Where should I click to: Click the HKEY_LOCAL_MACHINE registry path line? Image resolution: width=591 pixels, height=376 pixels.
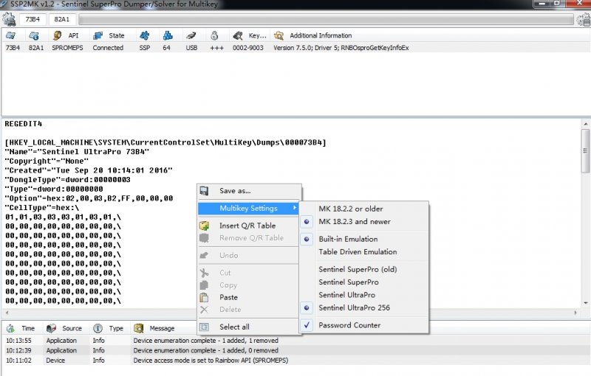(x=165, y=142)
